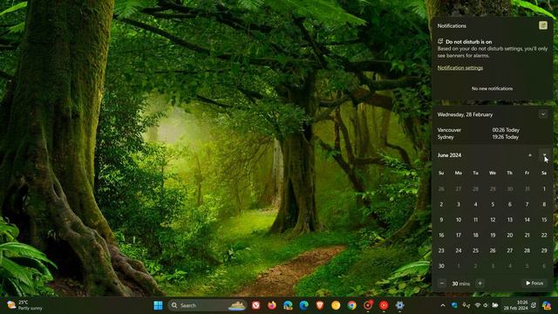
Task: Select June 15 on the calendar
Action: (544, 220)
